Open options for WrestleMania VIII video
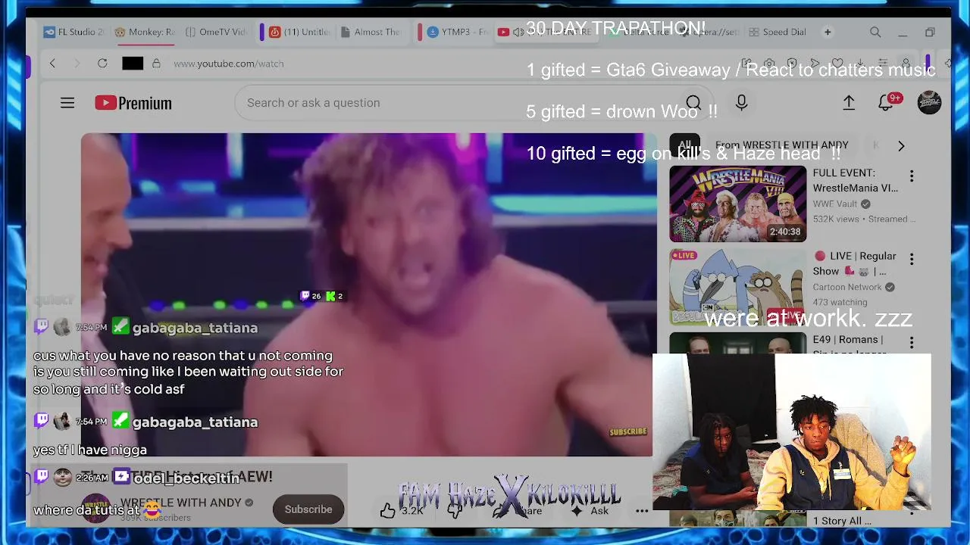Image resolution: width=970 pixels, height=545 pixels. [912, 176]
